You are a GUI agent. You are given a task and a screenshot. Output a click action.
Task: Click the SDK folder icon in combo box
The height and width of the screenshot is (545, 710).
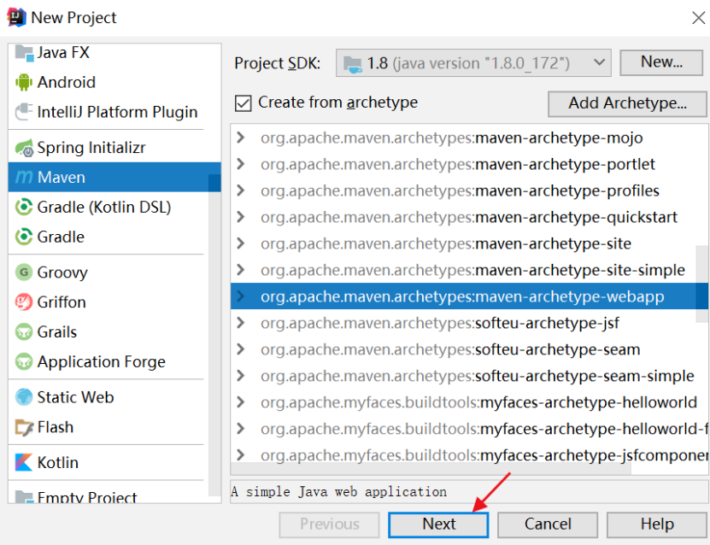pyautogui.click(x=353, y=64)
